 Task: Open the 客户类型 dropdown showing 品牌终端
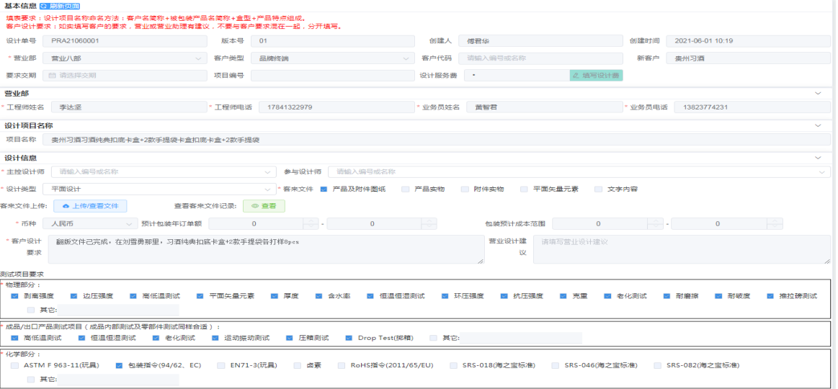pos(332,58)
